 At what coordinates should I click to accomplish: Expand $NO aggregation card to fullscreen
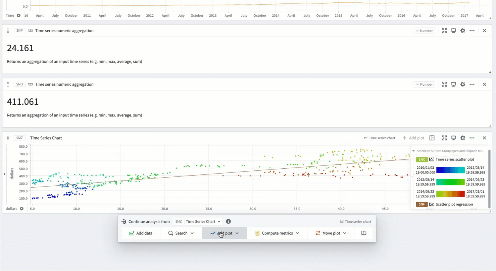(x=444, y=84)
